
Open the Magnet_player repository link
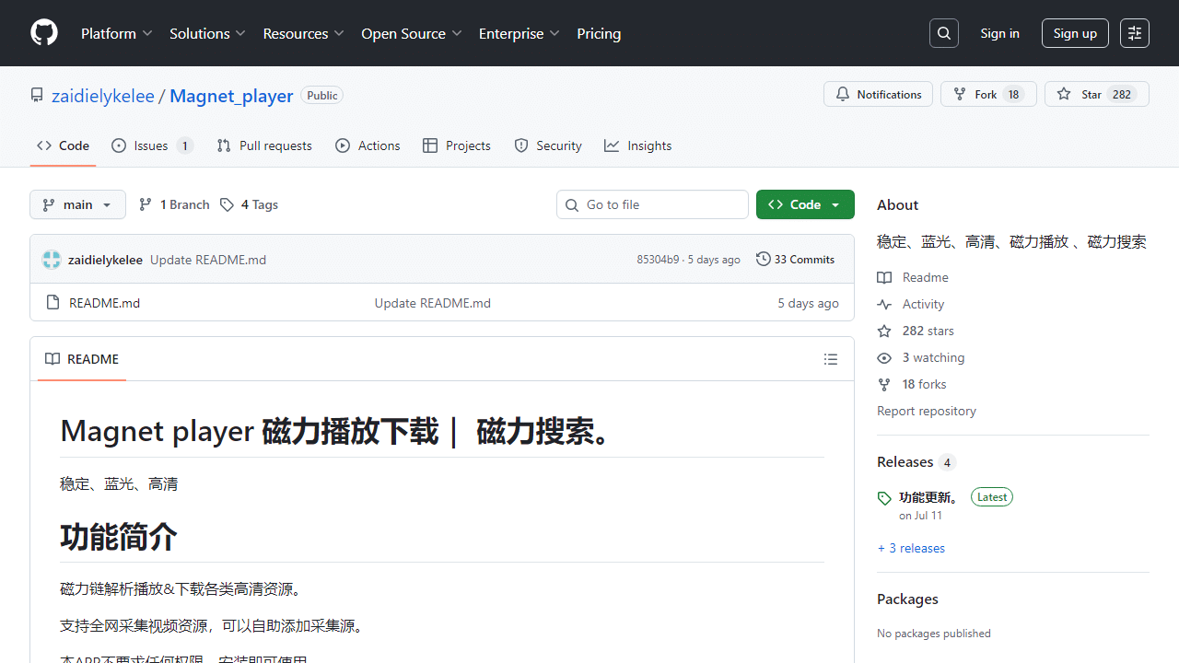point(231,96)
